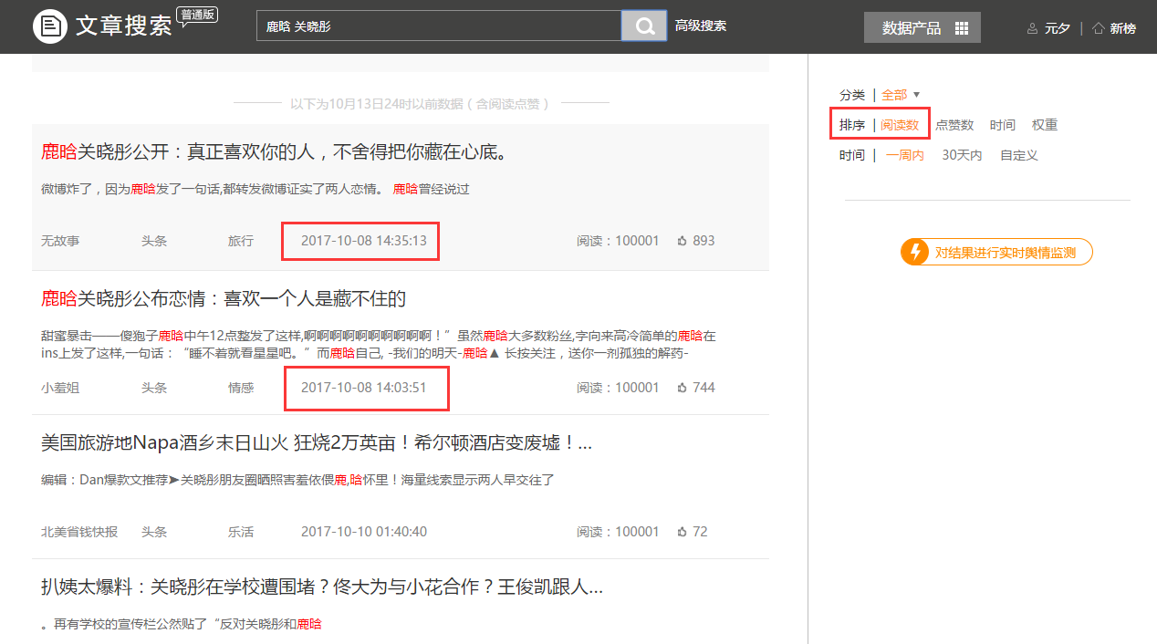Open the 数据产品 grid icon
Viewport: 1157px width, 644px height.
[x=961, y=28]
